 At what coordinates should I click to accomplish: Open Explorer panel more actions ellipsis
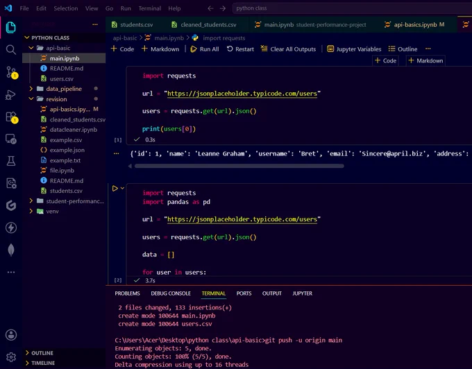(x=95, y=24)
